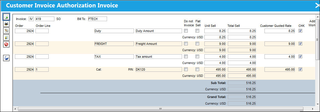Click Customer Quoted Rate 495.00 field

pyautogui.click(x=280, y=69)
